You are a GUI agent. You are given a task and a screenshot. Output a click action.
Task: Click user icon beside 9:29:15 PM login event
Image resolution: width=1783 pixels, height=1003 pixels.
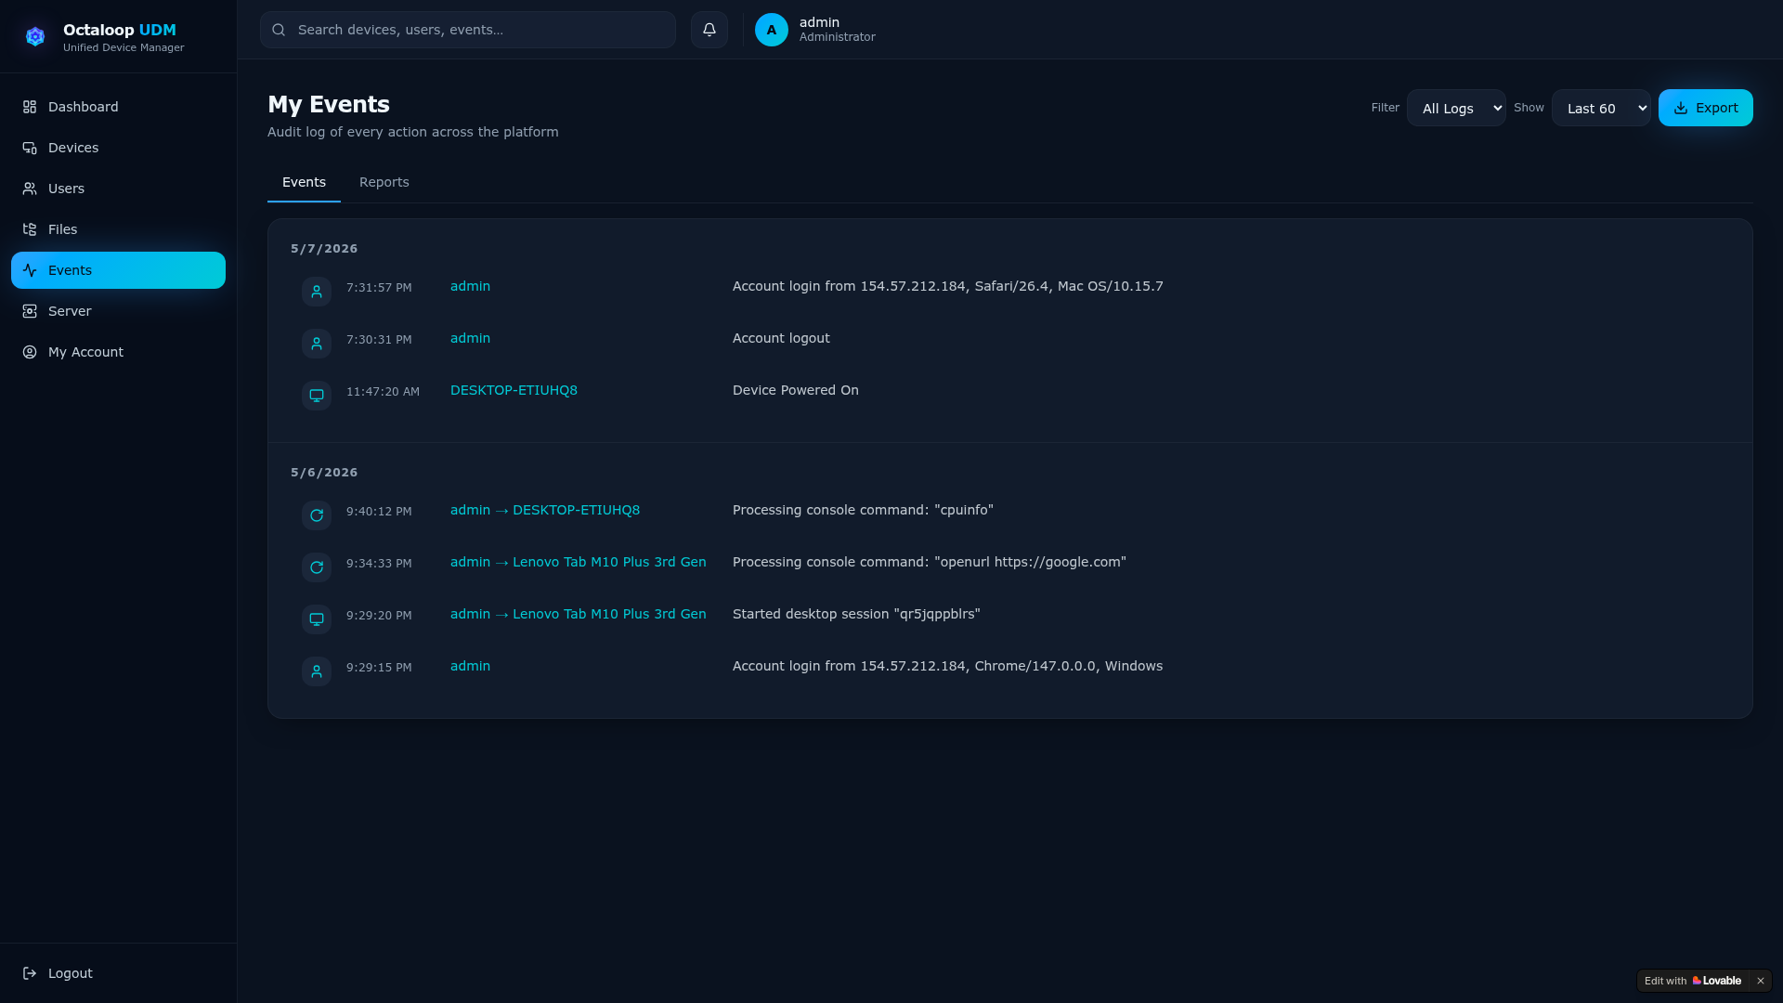click(317, 671)
